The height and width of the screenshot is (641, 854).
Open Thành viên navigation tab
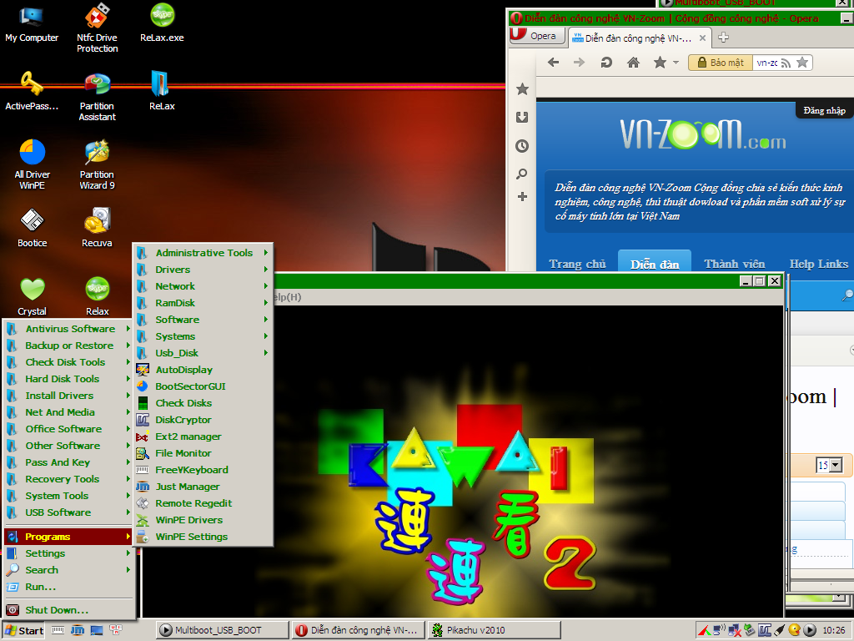pyautogui.click(x=734, y=265)
